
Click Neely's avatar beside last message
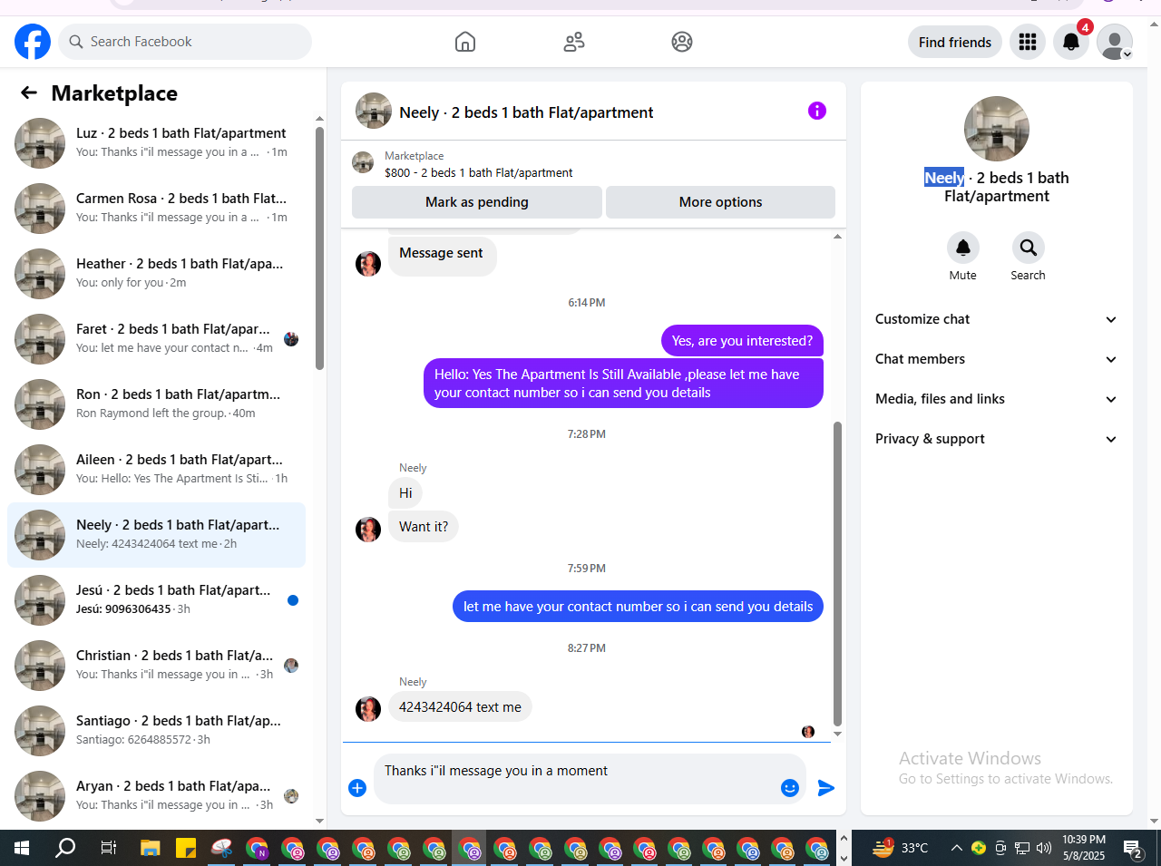tap(368, 709)
